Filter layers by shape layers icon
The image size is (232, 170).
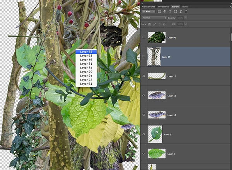tap(176, 12)
